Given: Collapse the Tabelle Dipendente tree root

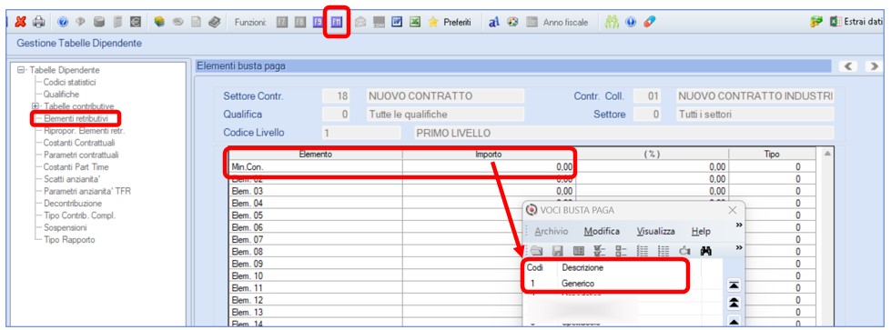Looking at the screenshot, I should coord(22,70).
